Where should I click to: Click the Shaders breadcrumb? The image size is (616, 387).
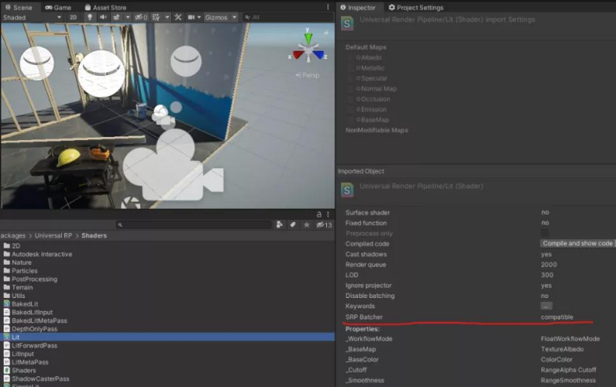pos(94,235)
